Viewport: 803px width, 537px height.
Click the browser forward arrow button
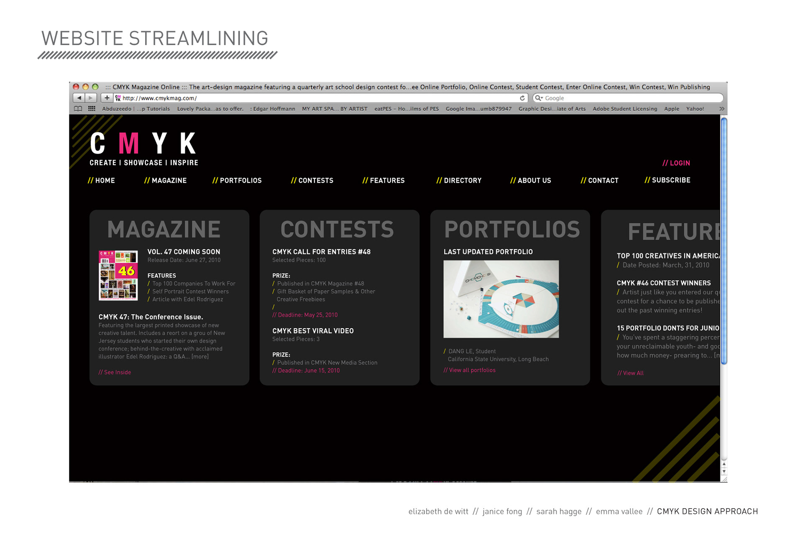(x=91, y=98)
